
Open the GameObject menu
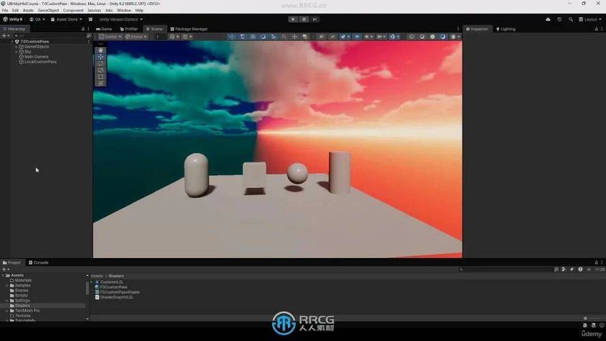coord(48,10)
